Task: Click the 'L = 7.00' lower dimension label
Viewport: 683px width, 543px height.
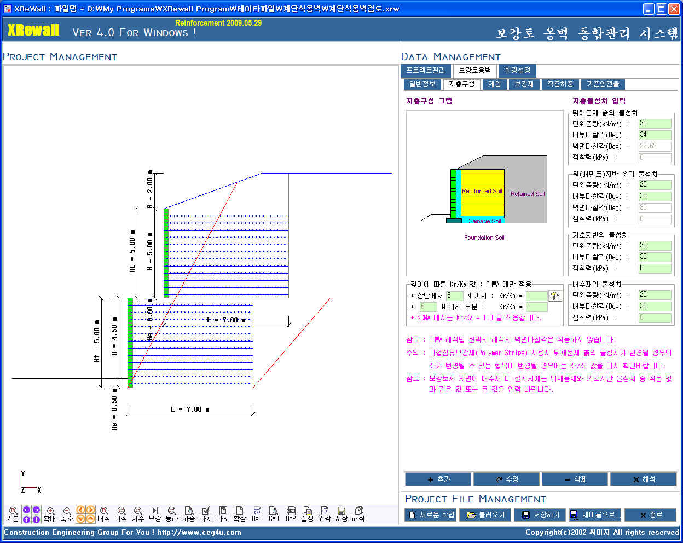Action: click(189, 409)
